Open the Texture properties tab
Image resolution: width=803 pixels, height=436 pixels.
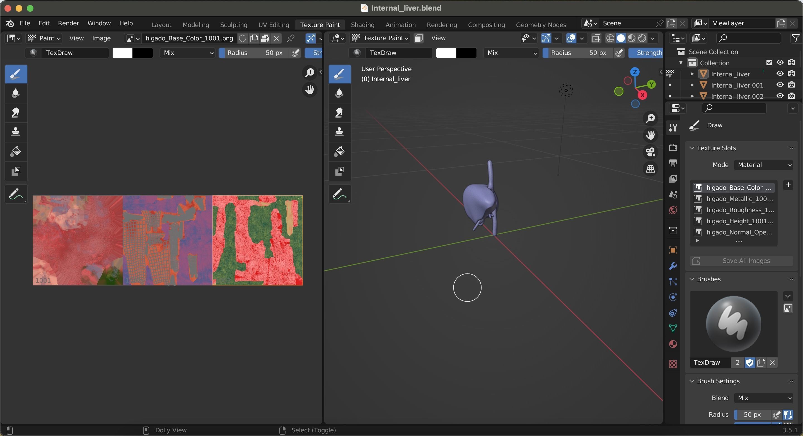pos(673,364)
